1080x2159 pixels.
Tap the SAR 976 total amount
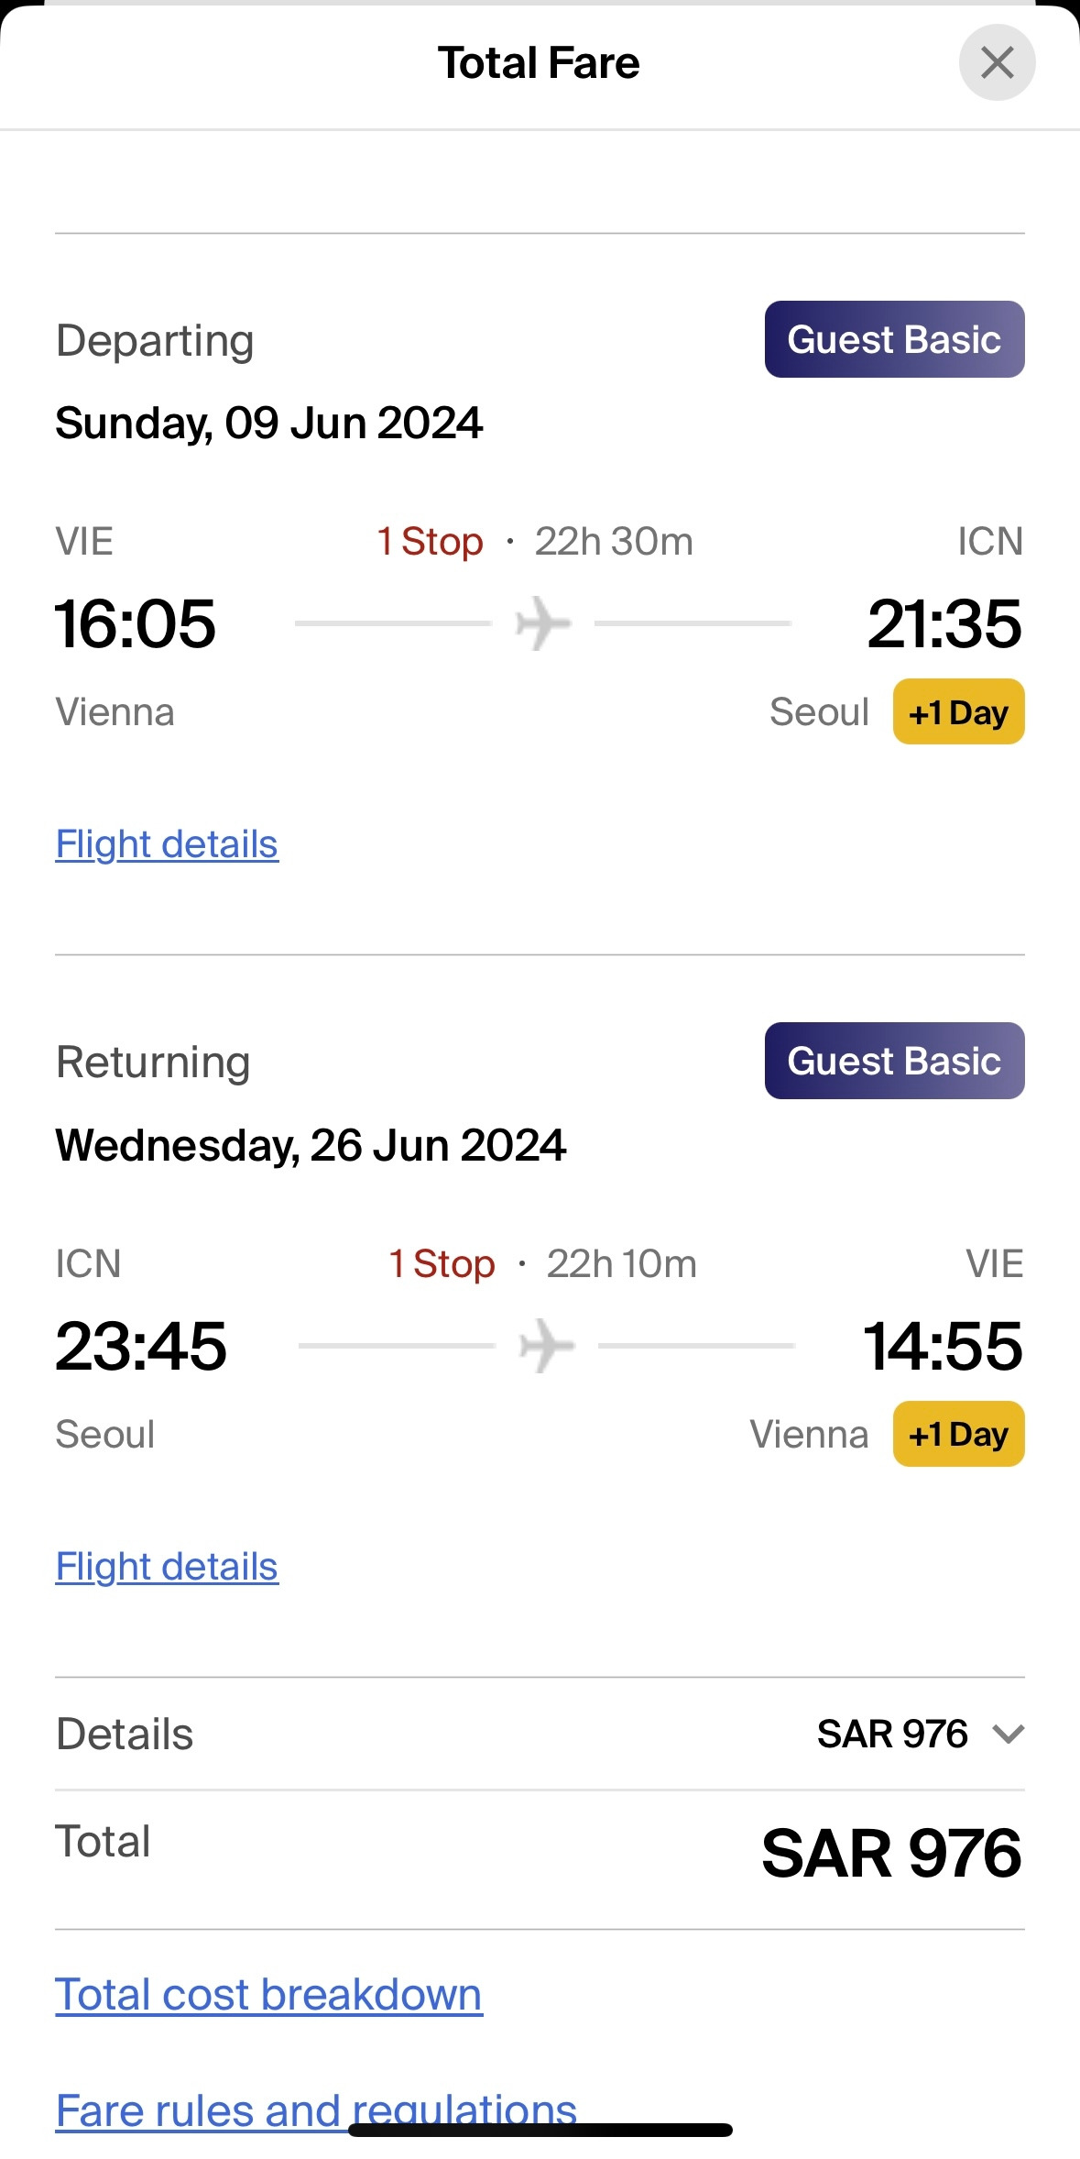tap(891, 1853)
